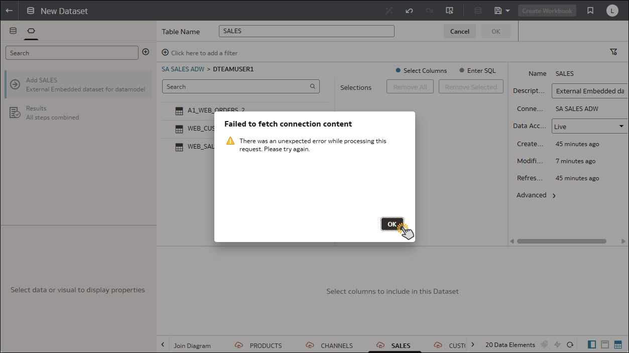Click the lightning bolt auto-apply icon
The image size is (629, 353).
(x=557, y=344)
